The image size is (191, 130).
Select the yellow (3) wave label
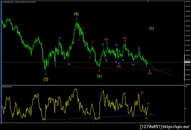pos(46,79)
